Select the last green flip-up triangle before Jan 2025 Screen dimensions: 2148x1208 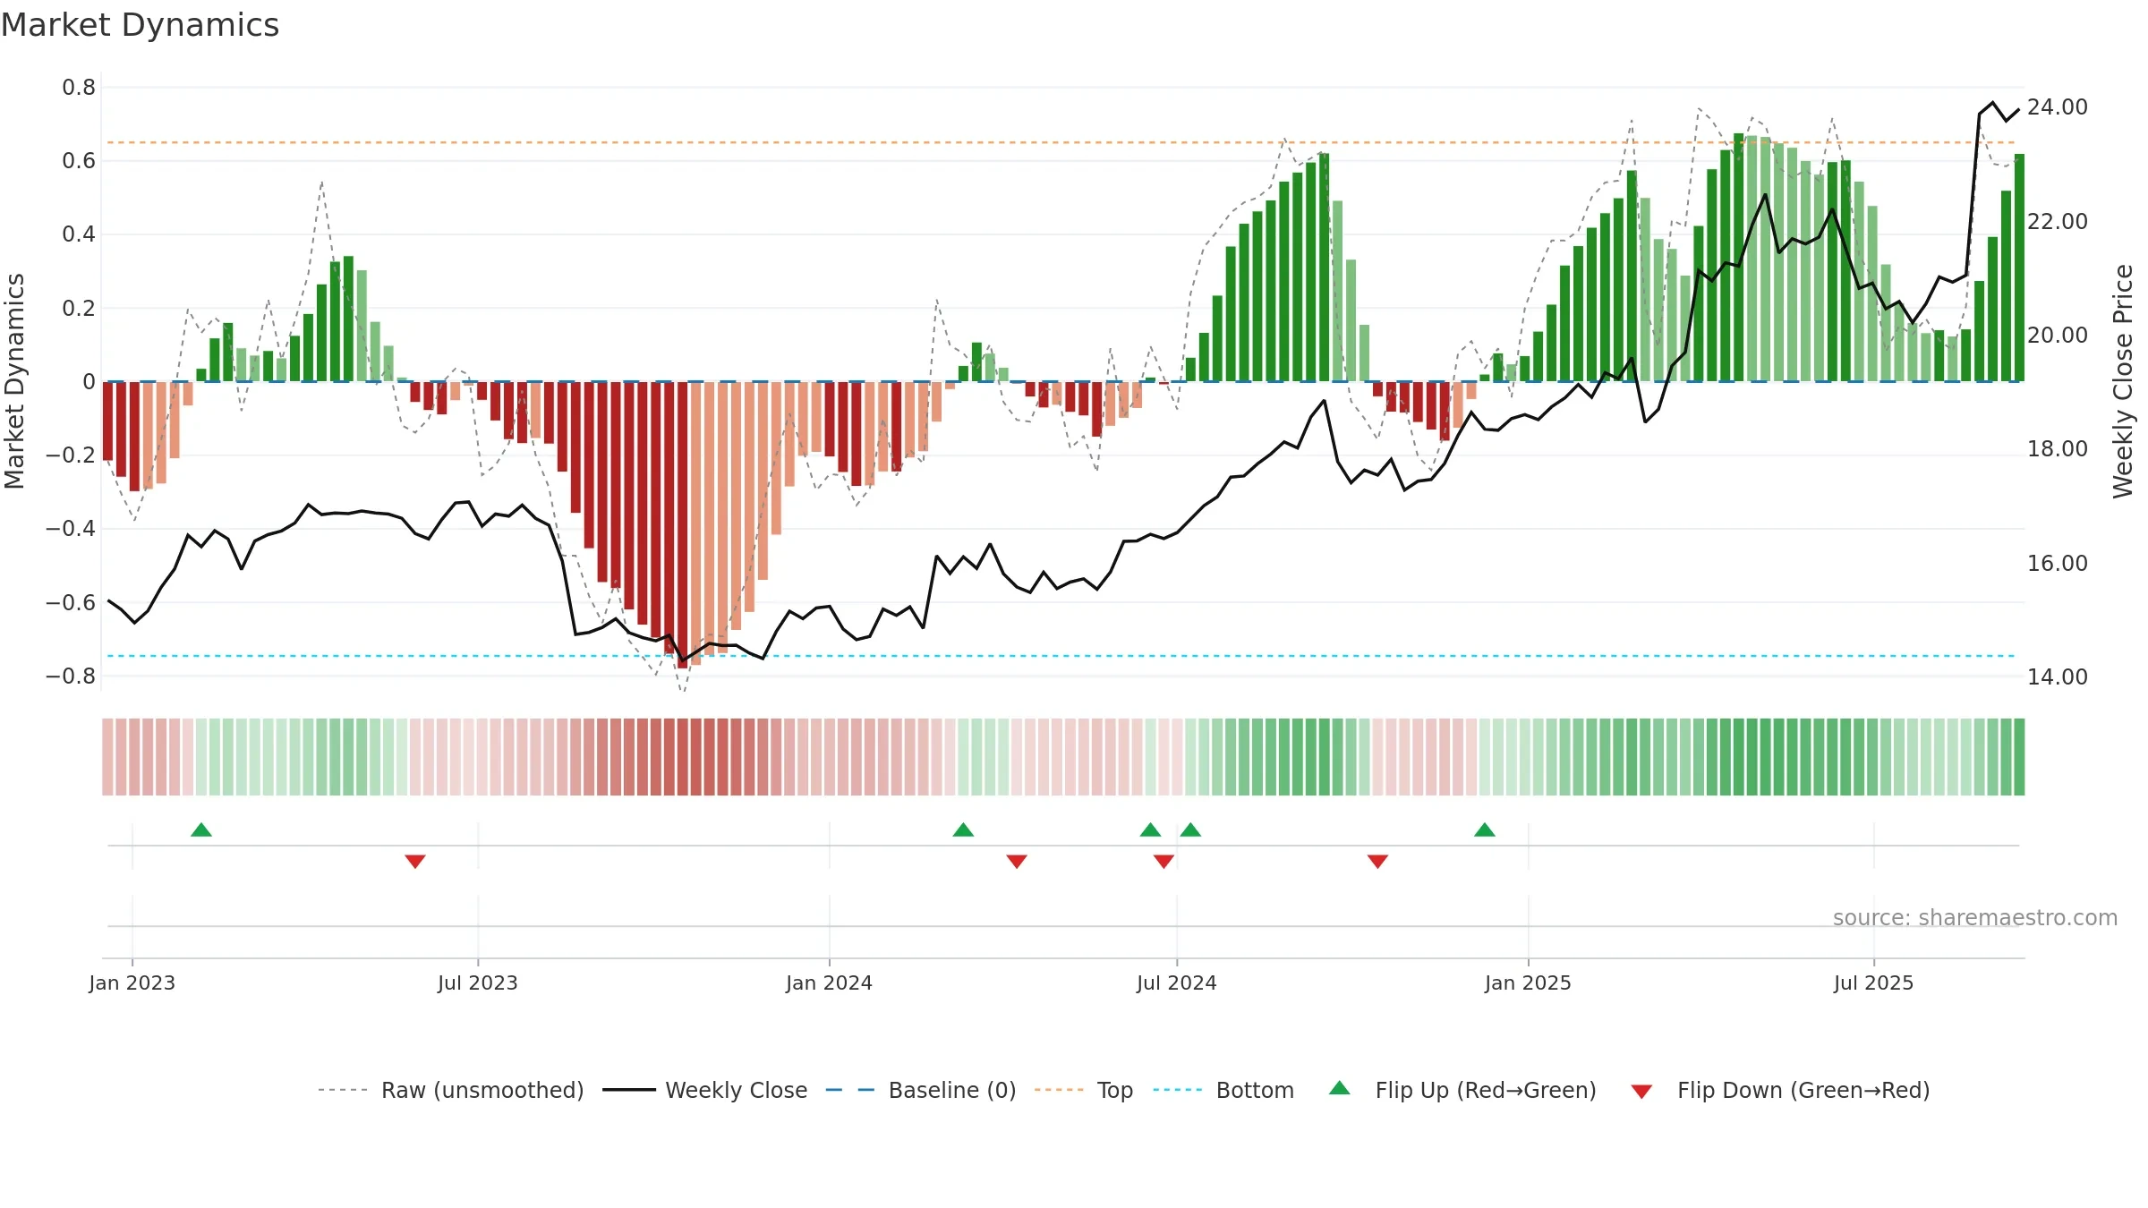click(x=1485, y=830)
